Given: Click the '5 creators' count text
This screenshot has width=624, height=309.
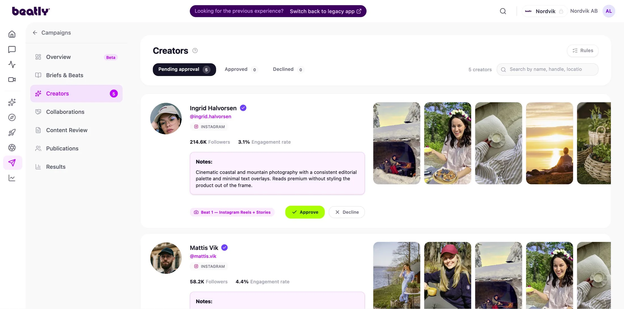Looking at the screenshot, I should tap(480, 70).
